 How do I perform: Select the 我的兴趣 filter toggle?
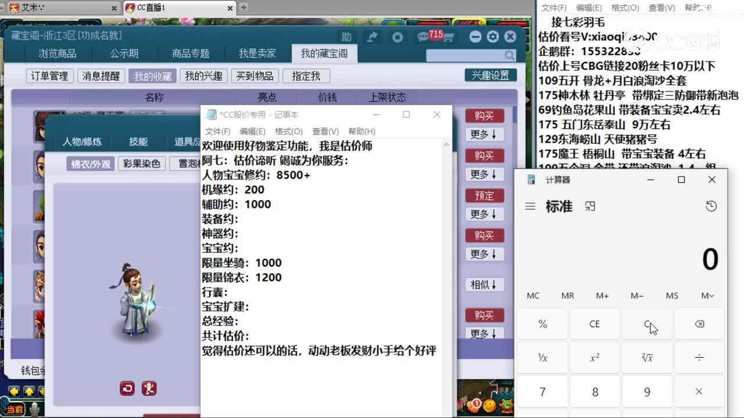pos(203,76)
